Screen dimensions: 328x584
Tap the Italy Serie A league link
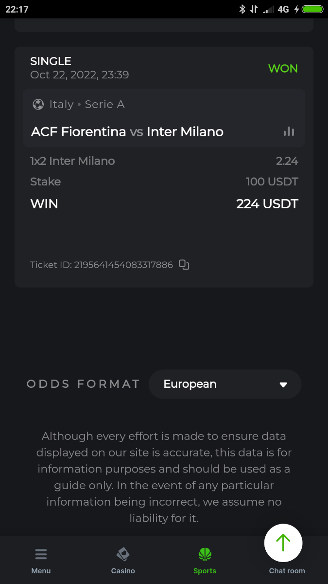pyautogui.click(x=87, y=104)
